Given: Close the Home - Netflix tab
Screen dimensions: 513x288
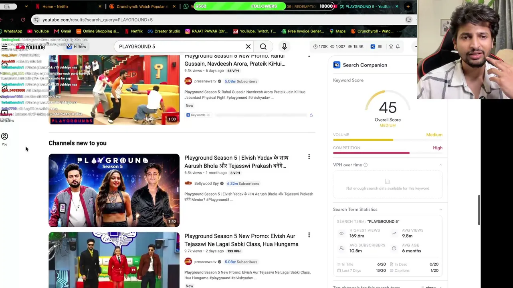Looking at the screenshot, I should click(x=100, y=6).
